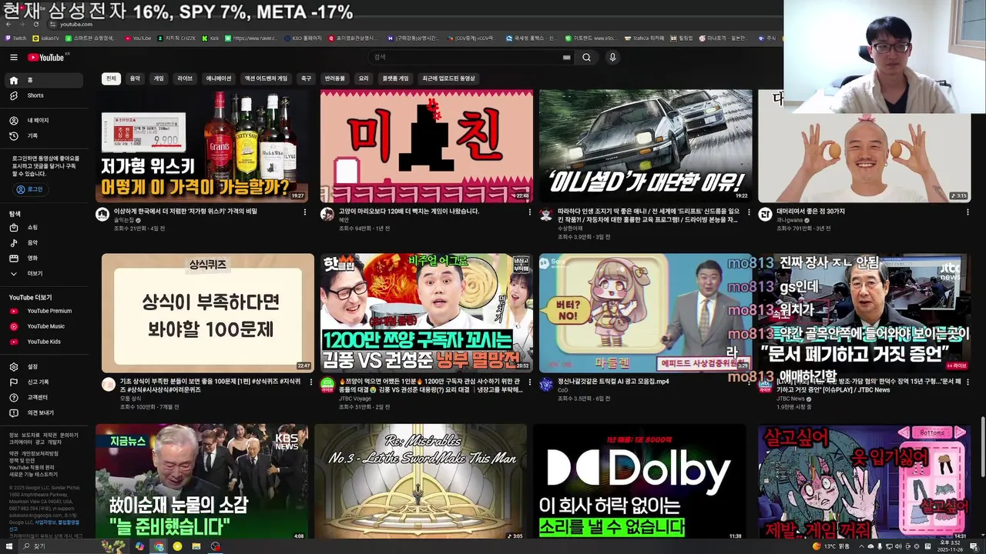Select the 축구 filter chip
986x554 pixels.
pos(306,78)
